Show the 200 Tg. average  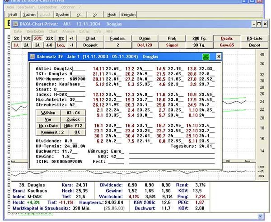[x=199, y=38]
